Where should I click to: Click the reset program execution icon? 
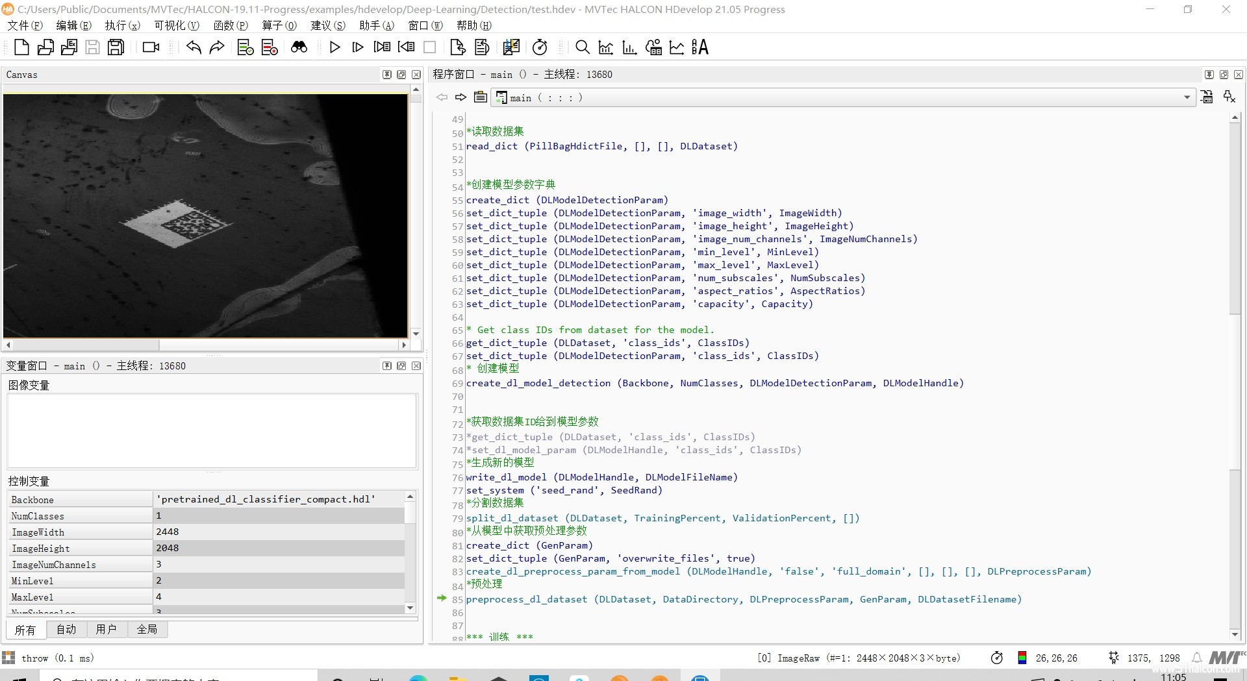(458, 47)
